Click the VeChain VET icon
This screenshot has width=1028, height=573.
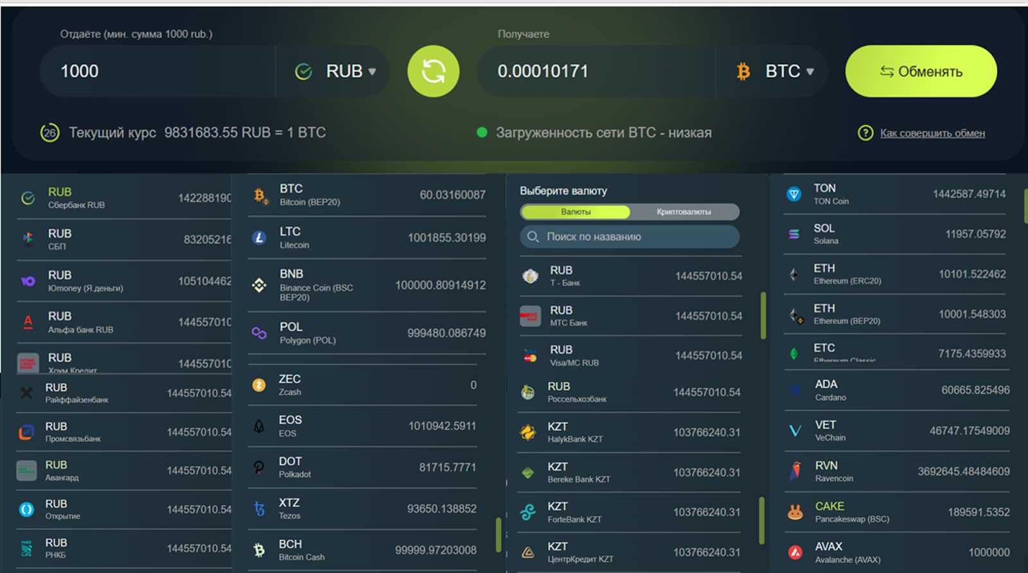tap(795, 430)
